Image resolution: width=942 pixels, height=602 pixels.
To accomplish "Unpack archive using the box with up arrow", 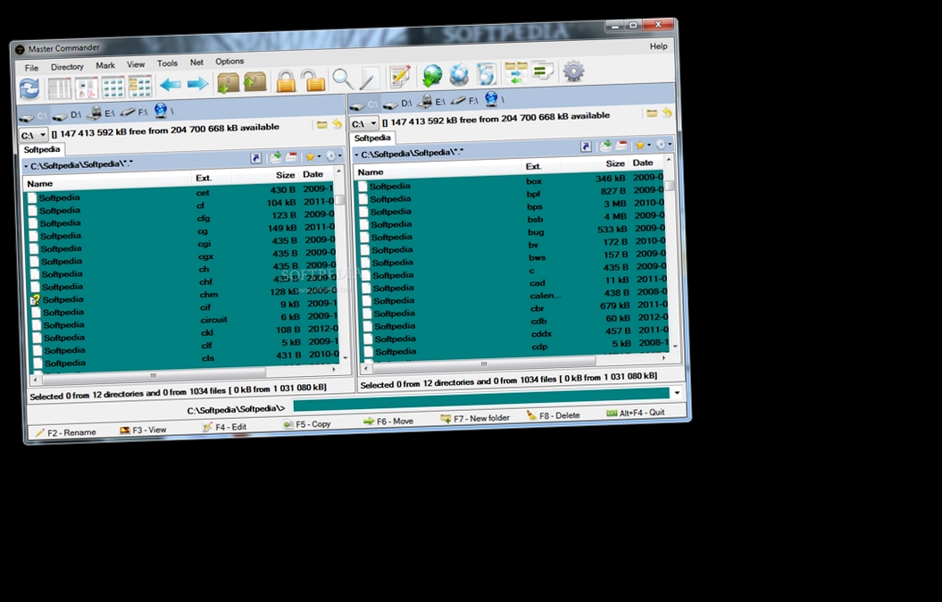I will click(x=255, y=81).
